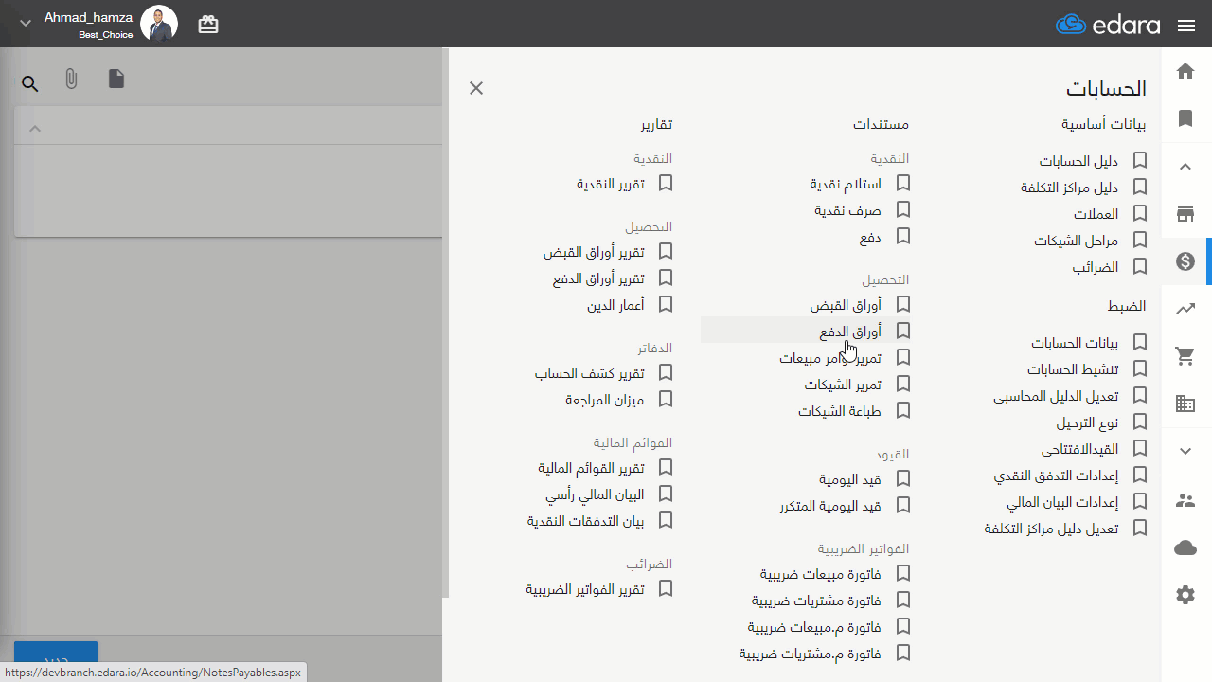Open the hamburger main menu icon
Viewport: 1212px width, 682px height.
[1186, 26]
